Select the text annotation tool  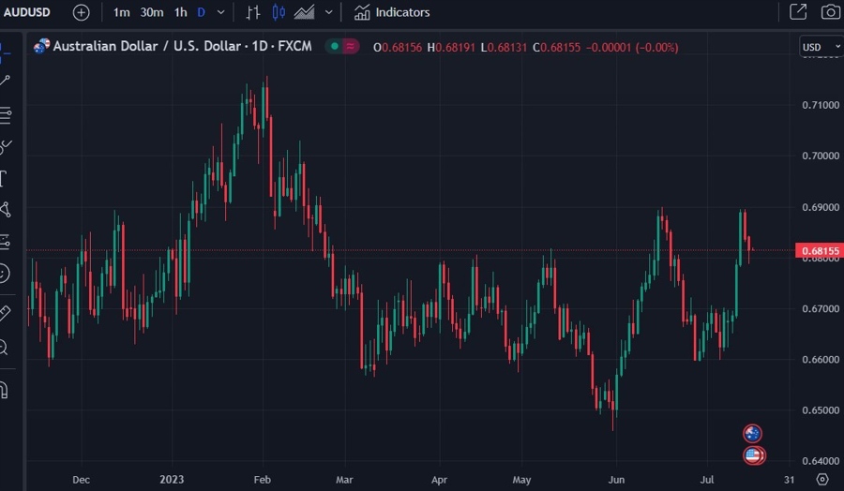[x=3, y=179]
